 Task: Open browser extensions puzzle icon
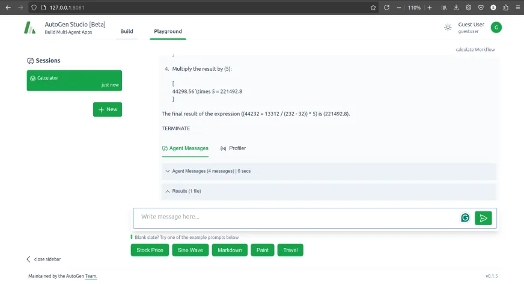pyautogui.click(x=505, y=7)
